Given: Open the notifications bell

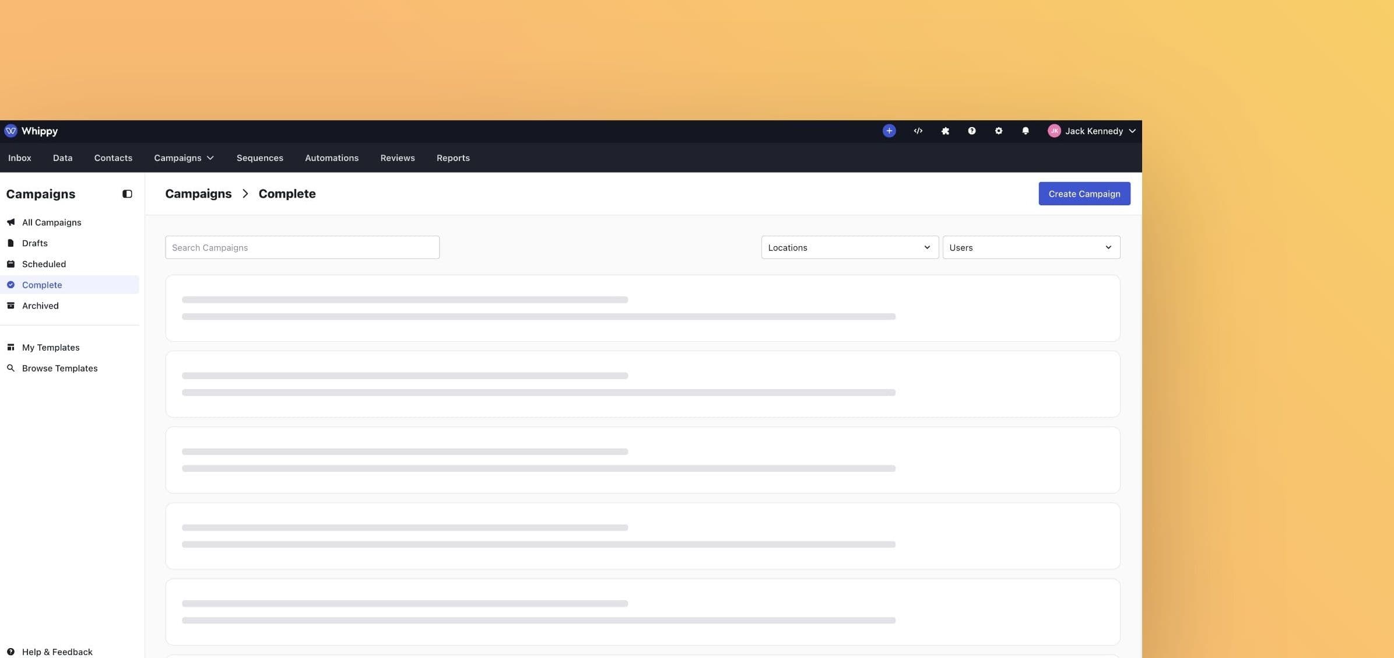Looking at the screenshot, I should coord(1025,131).
